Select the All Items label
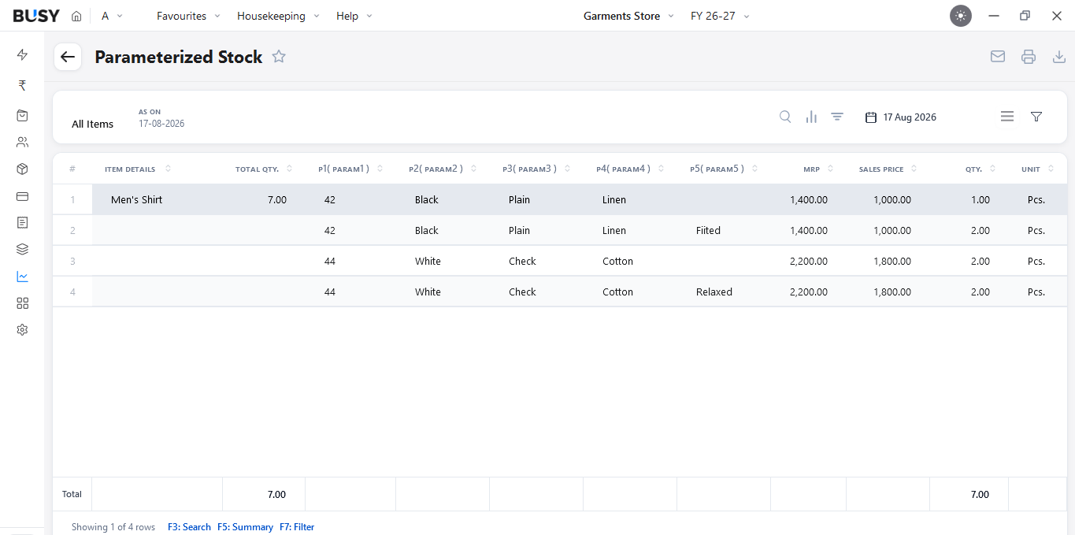The width and height of the screenshot is (1075, 535). (93, 124)
